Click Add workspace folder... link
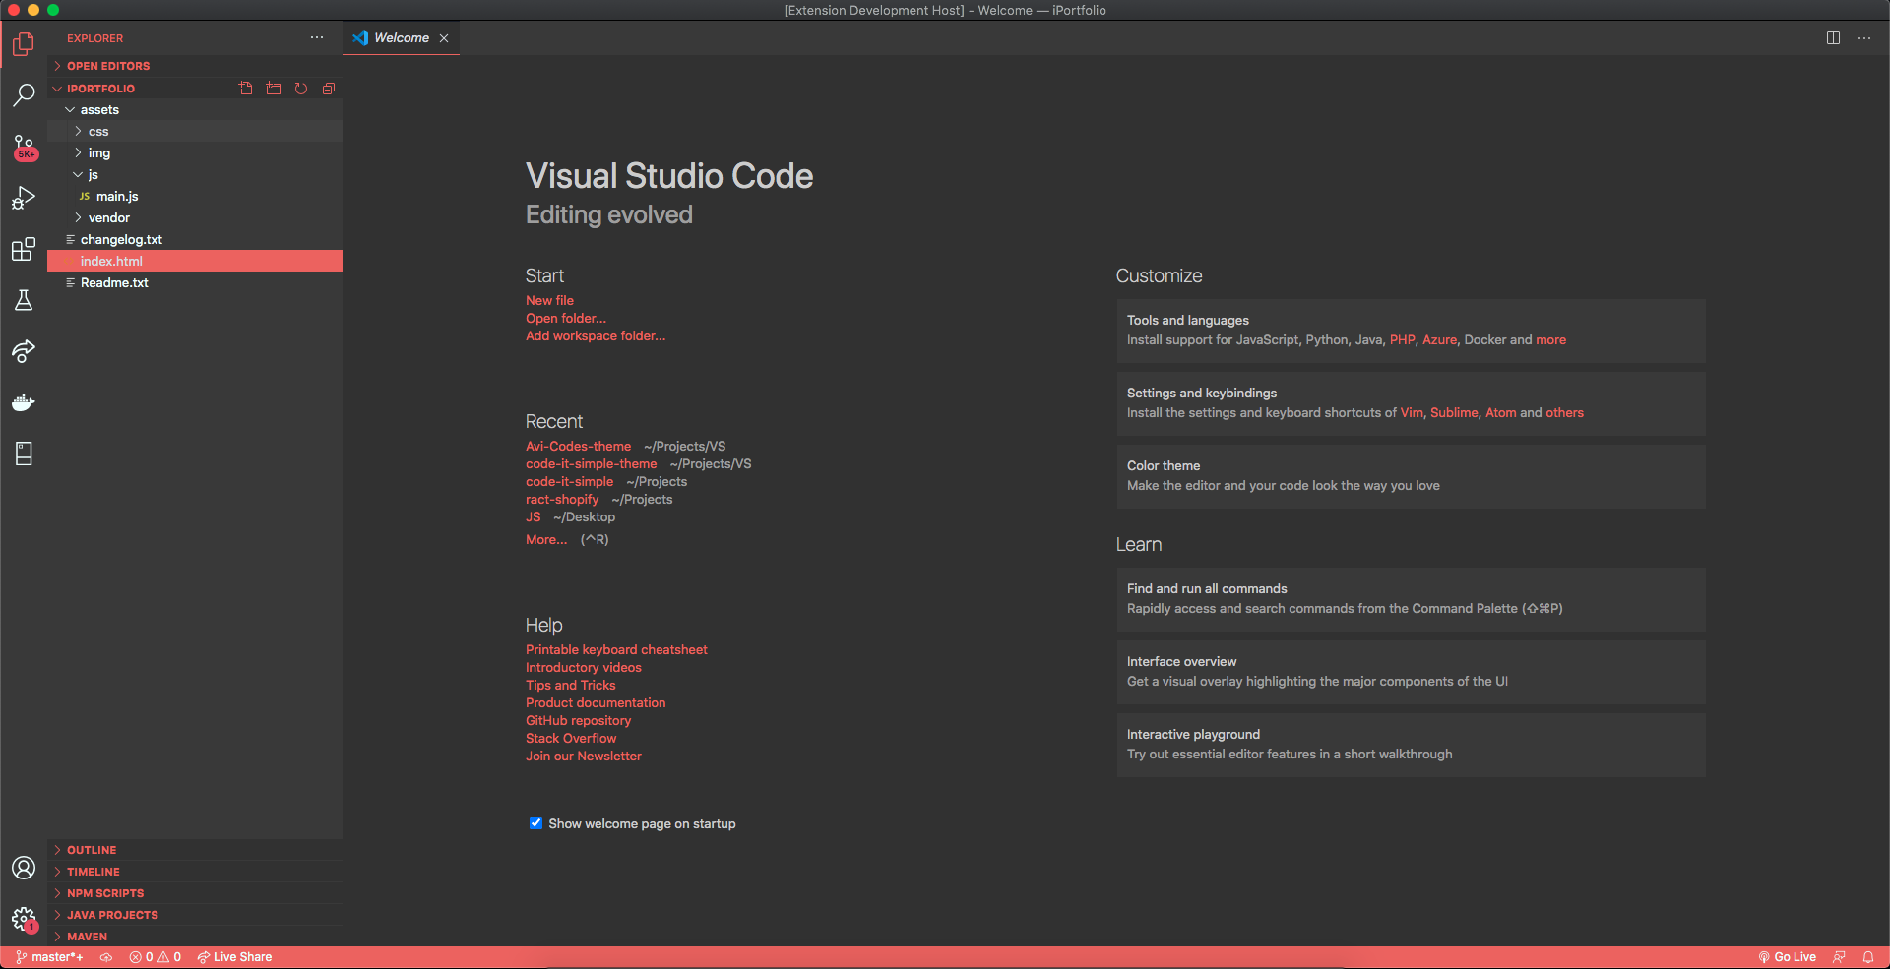Image resolution: width=1890 pixels, height=969 pixels. (596, 336)
